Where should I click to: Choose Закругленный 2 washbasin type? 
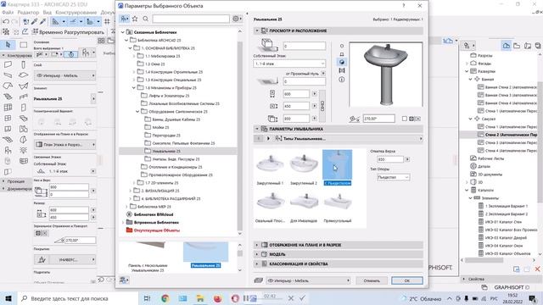304,168
